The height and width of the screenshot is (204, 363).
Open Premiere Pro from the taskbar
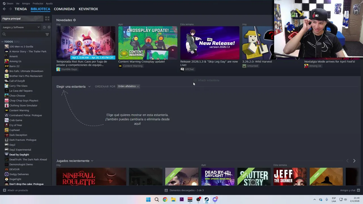point(181,199)
